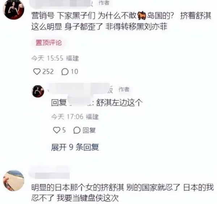Like the reply with 5 likes
Image resolution: width=217 pixels, height=204 pixels.
(57, 130)
